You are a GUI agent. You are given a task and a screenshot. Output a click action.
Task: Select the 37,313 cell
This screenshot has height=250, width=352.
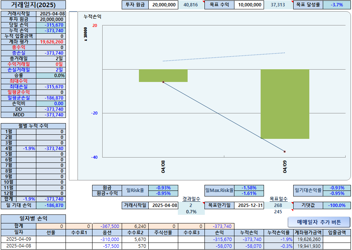278,5
